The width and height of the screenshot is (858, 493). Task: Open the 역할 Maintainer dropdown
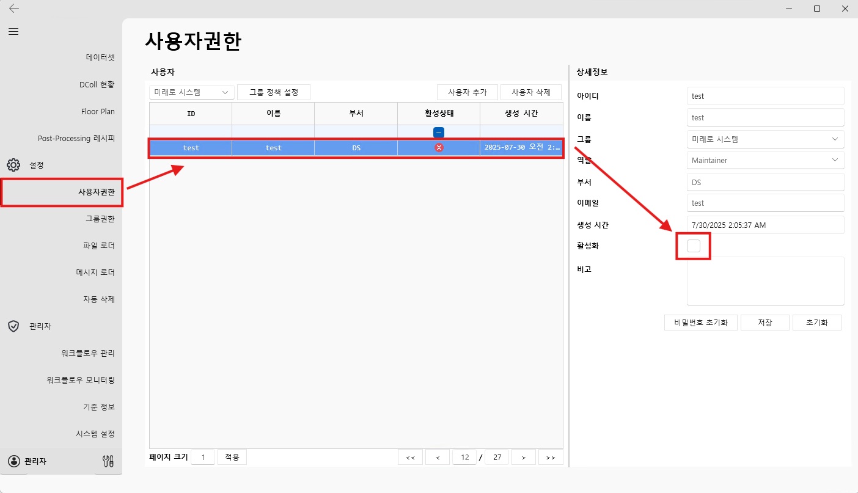point(765,161)
